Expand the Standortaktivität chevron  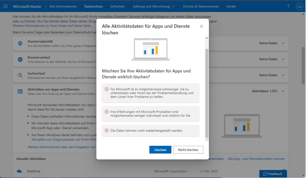click(283, 43)
